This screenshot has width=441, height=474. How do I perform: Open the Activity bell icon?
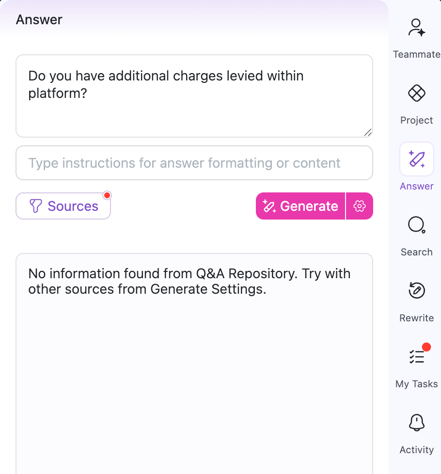416,423
